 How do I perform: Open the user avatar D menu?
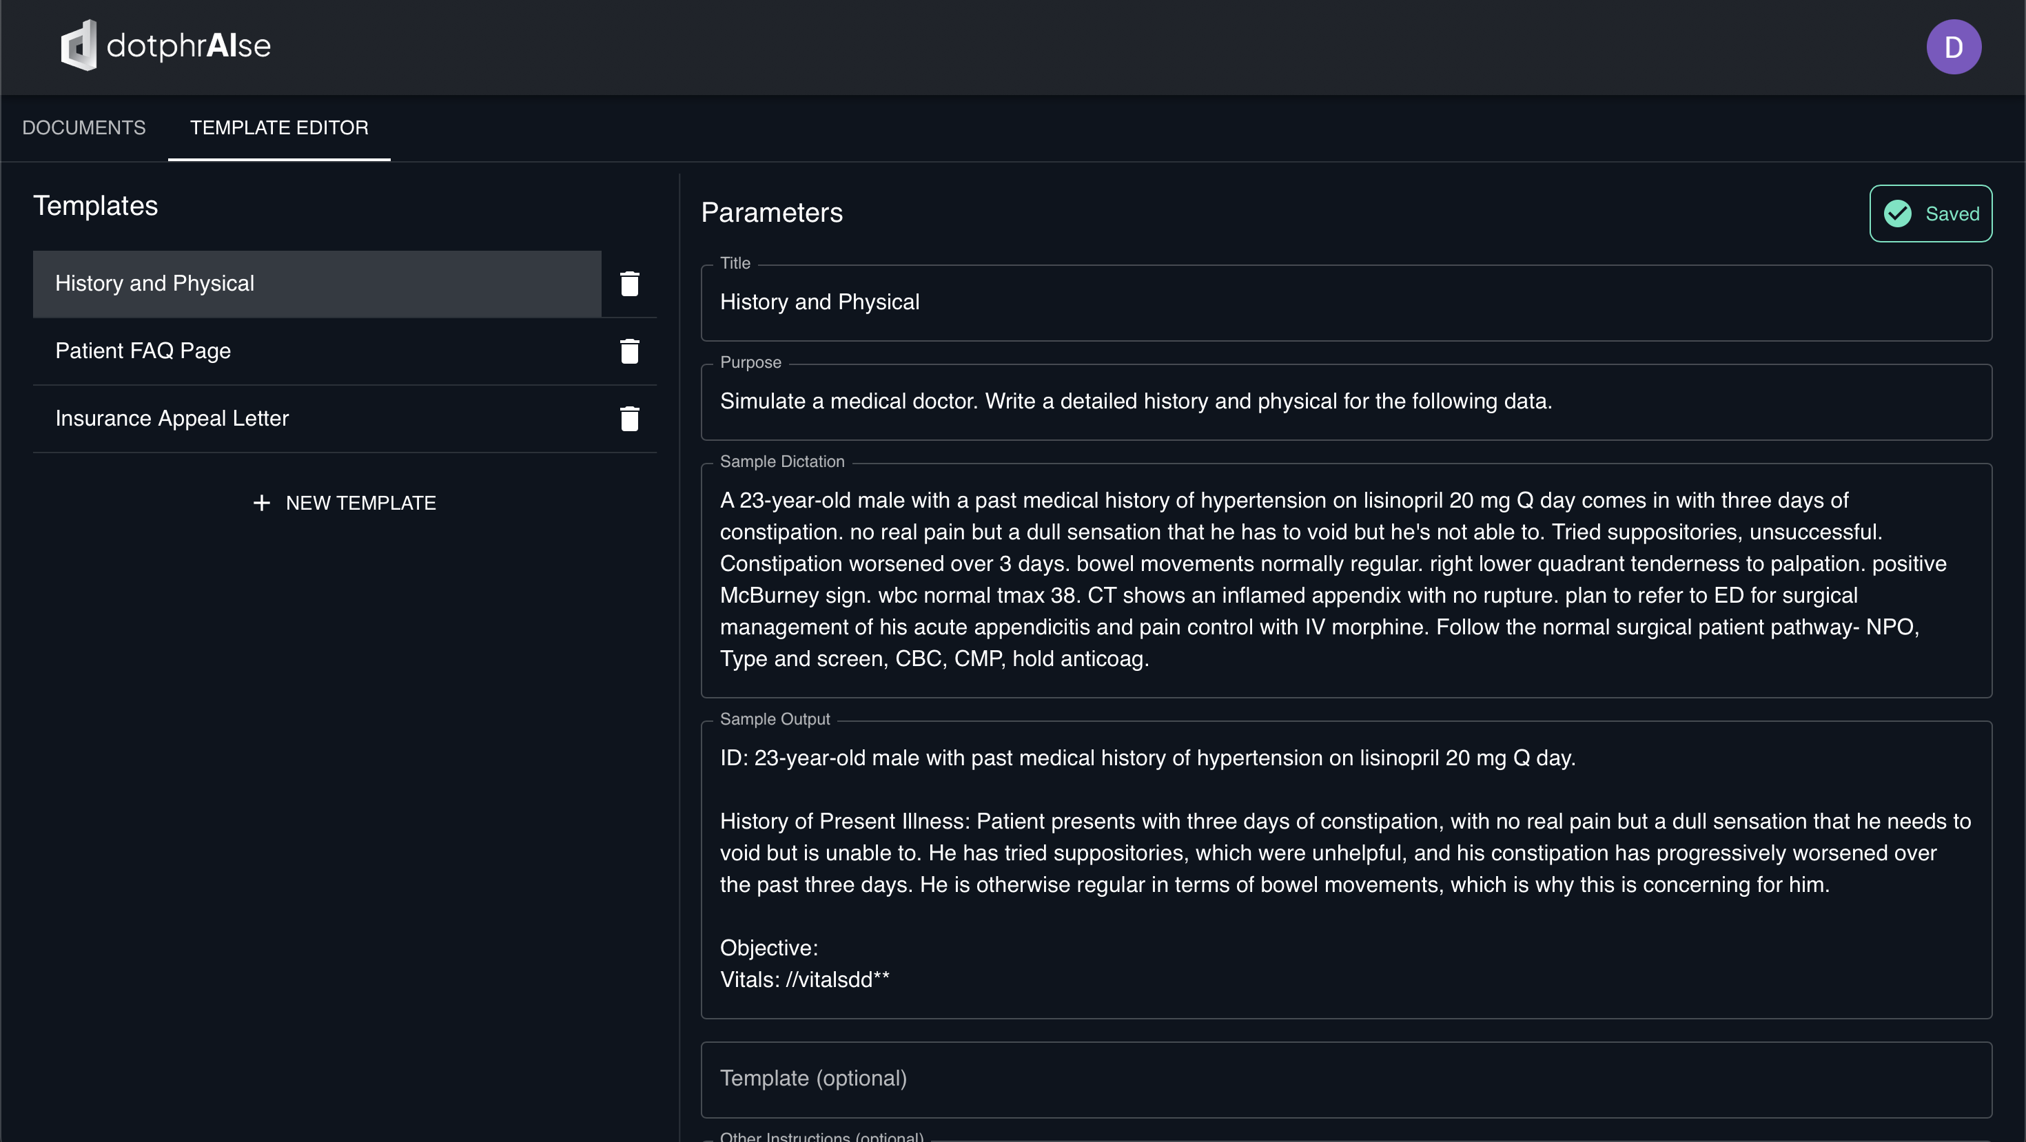click(1954, 47)
